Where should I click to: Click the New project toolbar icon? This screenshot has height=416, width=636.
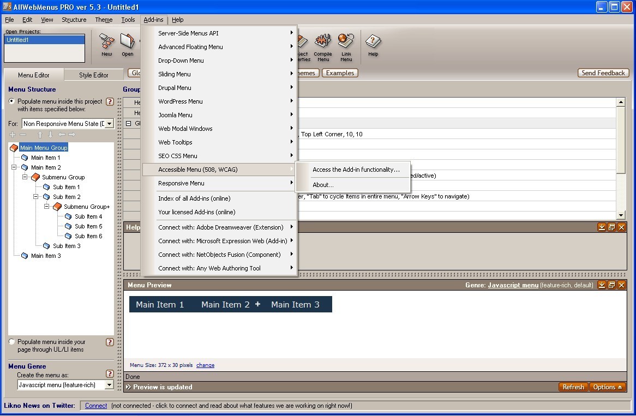point(107,45)
